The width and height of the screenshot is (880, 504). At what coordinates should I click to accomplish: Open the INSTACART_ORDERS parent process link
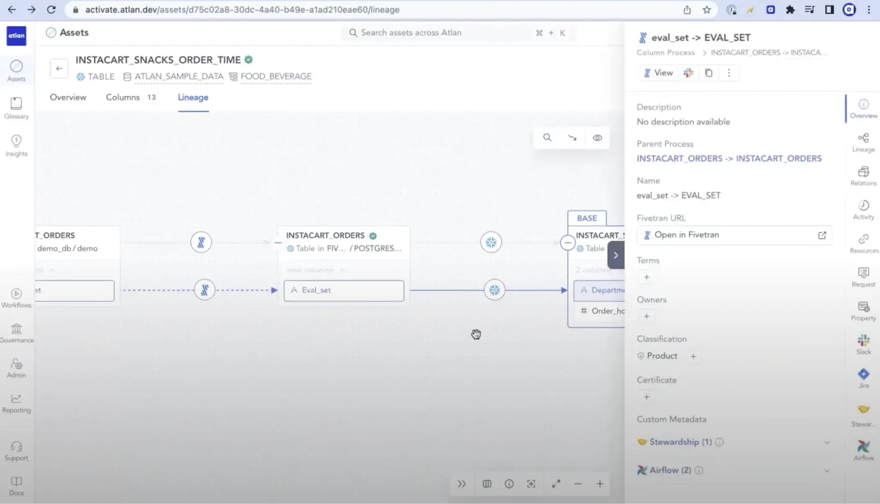[x=729, y=158]
